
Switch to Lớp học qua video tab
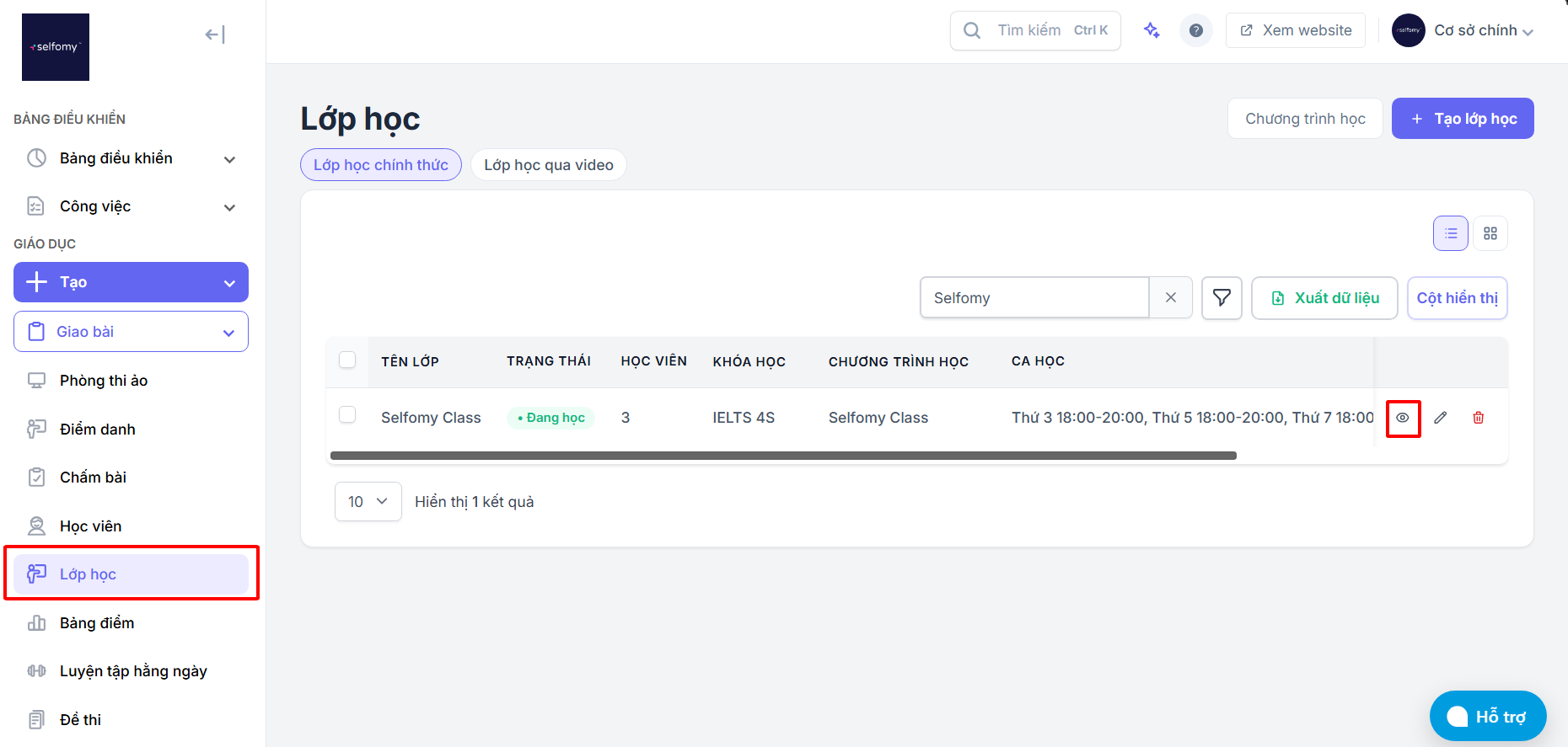(x=549, y=165)
